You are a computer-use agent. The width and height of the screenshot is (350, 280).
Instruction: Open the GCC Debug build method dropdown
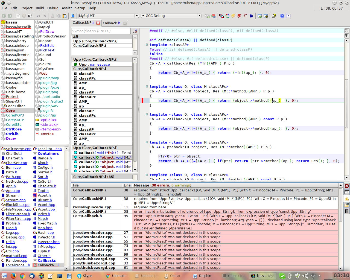point(199,16)
